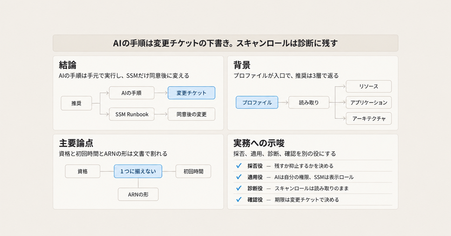The height and width of the screenshot is (236, 451).
Task: Click the checkmark beside 適用役
Action: pyautogui.click(x=239, y=177)
